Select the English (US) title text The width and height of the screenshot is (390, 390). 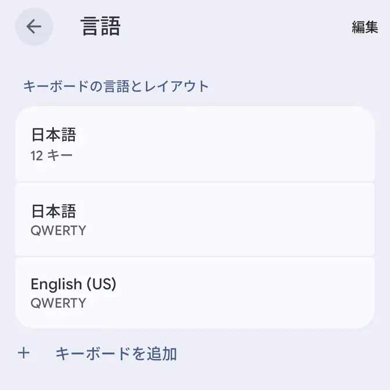[x=74, y=284]
